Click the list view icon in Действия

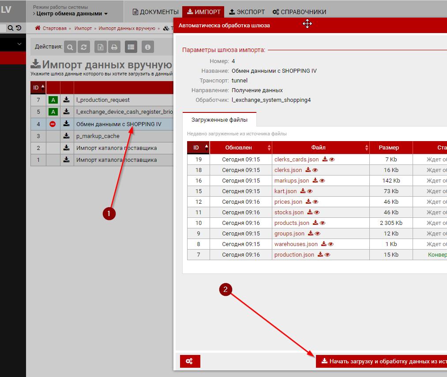click(x=131, y=47)
